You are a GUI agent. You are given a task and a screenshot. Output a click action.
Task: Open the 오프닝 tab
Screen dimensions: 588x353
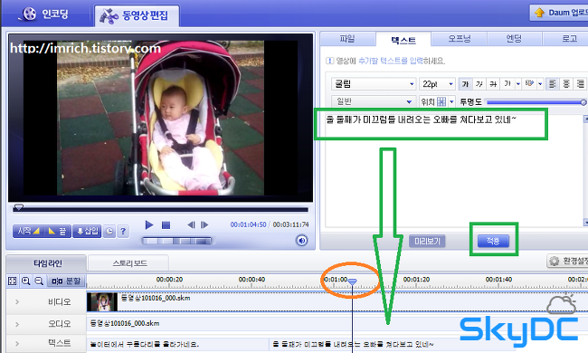click(x=460, y=39)
